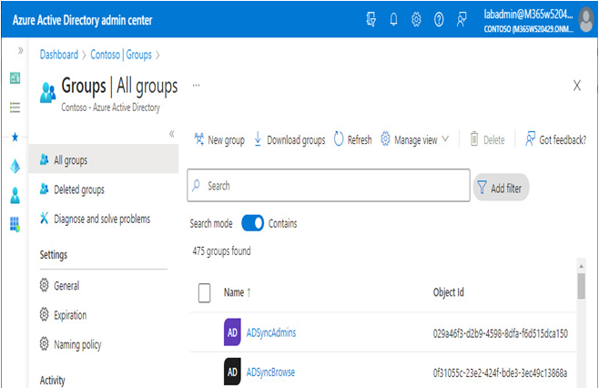Viewport: 599px width, 388px height.
Task: Click Activity section heading
Action: click(52, 381)
